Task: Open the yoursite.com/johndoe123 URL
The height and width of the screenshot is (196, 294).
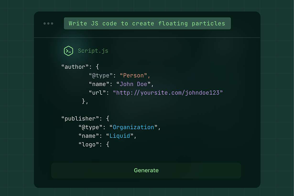Action: (x=168, y=93)
